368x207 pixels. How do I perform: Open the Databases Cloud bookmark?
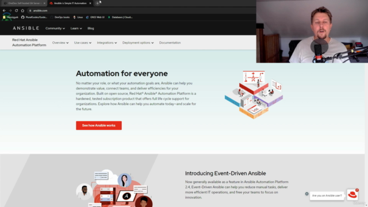pyautogui.click(x=120, y=17)
